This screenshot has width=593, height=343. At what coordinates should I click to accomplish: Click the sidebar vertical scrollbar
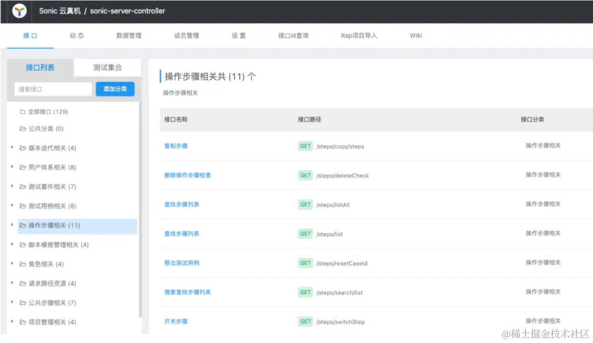[x=141, y=210]
